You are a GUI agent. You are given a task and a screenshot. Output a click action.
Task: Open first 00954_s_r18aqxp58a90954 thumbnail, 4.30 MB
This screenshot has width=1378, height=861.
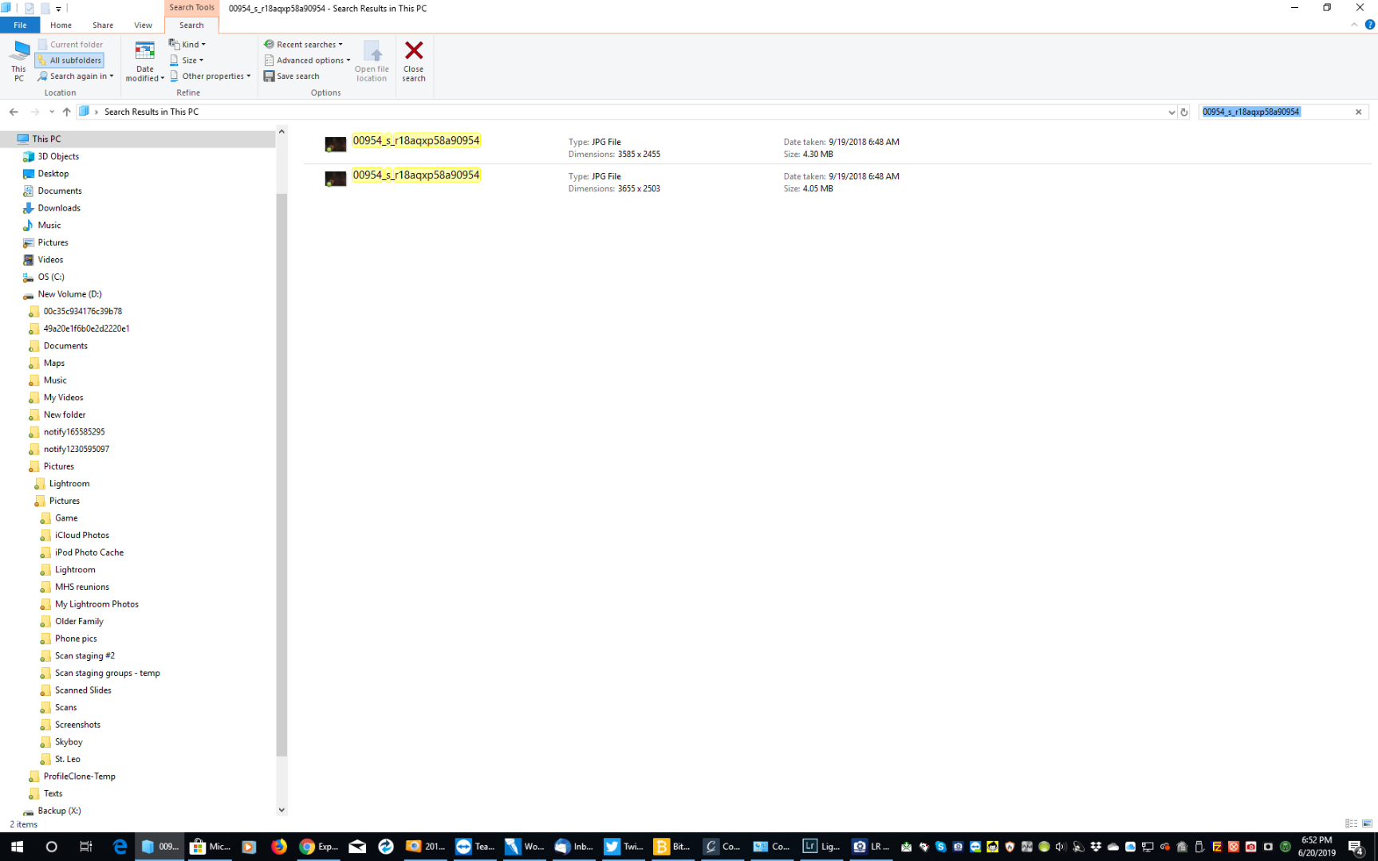336,144
